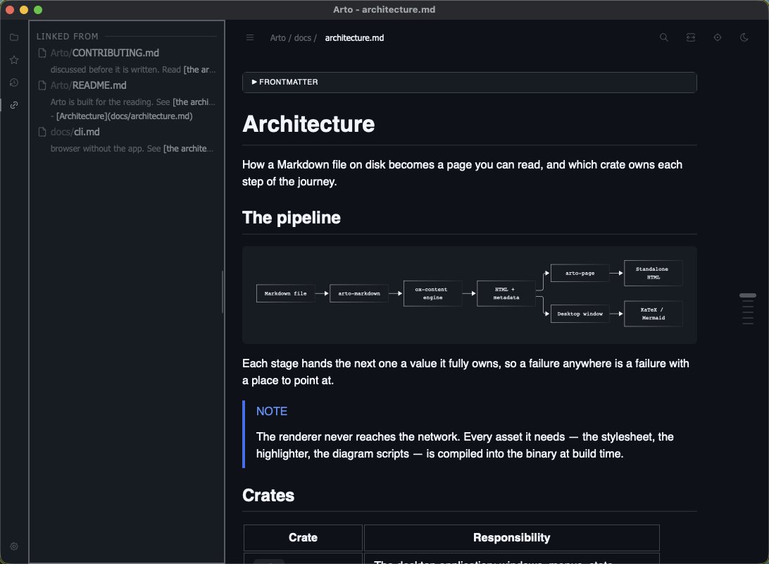Navigate to the docs breadcrumb

click(x=303, y=38)
